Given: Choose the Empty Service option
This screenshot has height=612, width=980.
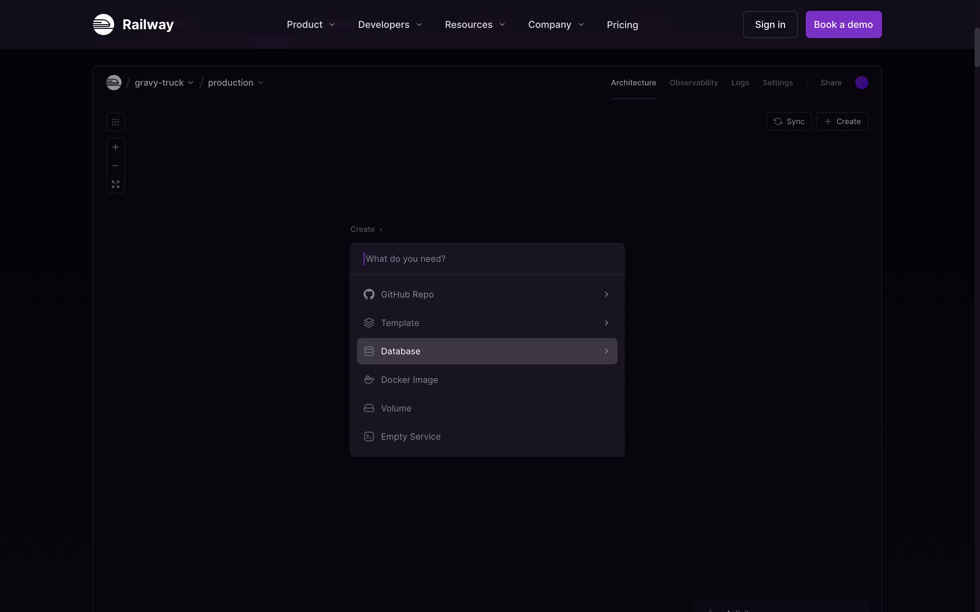Looking at the screenshot, I should (487, 437).
